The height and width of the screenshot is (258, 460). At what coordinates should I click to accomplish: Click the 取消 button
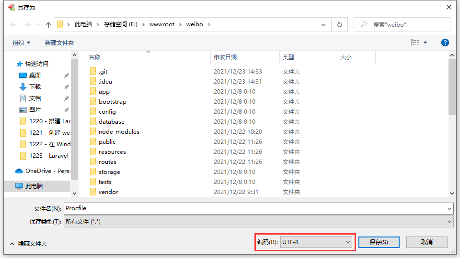[x=427, y=242]
